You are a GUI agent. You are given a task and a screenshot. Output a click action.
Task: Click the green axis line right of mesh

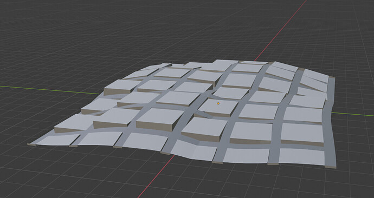[352, 115]
